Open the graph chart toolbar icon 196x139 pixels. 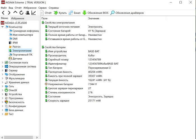(x=34, y=13)
